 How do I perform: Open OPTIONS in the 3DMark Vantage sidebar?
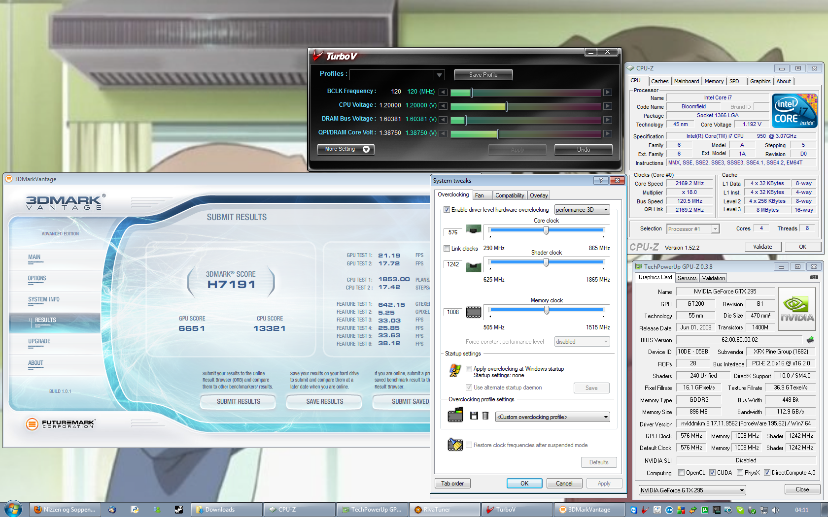point(37,279)
